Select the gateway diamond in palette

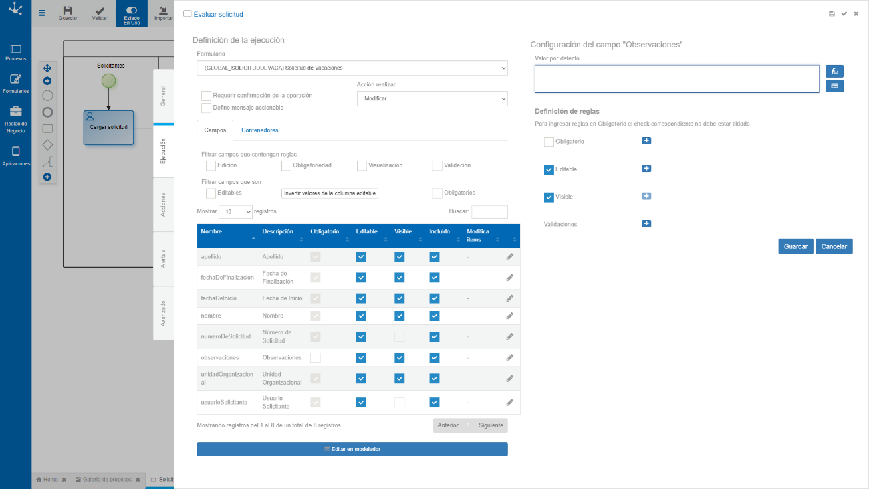click(x=47, y=144)
